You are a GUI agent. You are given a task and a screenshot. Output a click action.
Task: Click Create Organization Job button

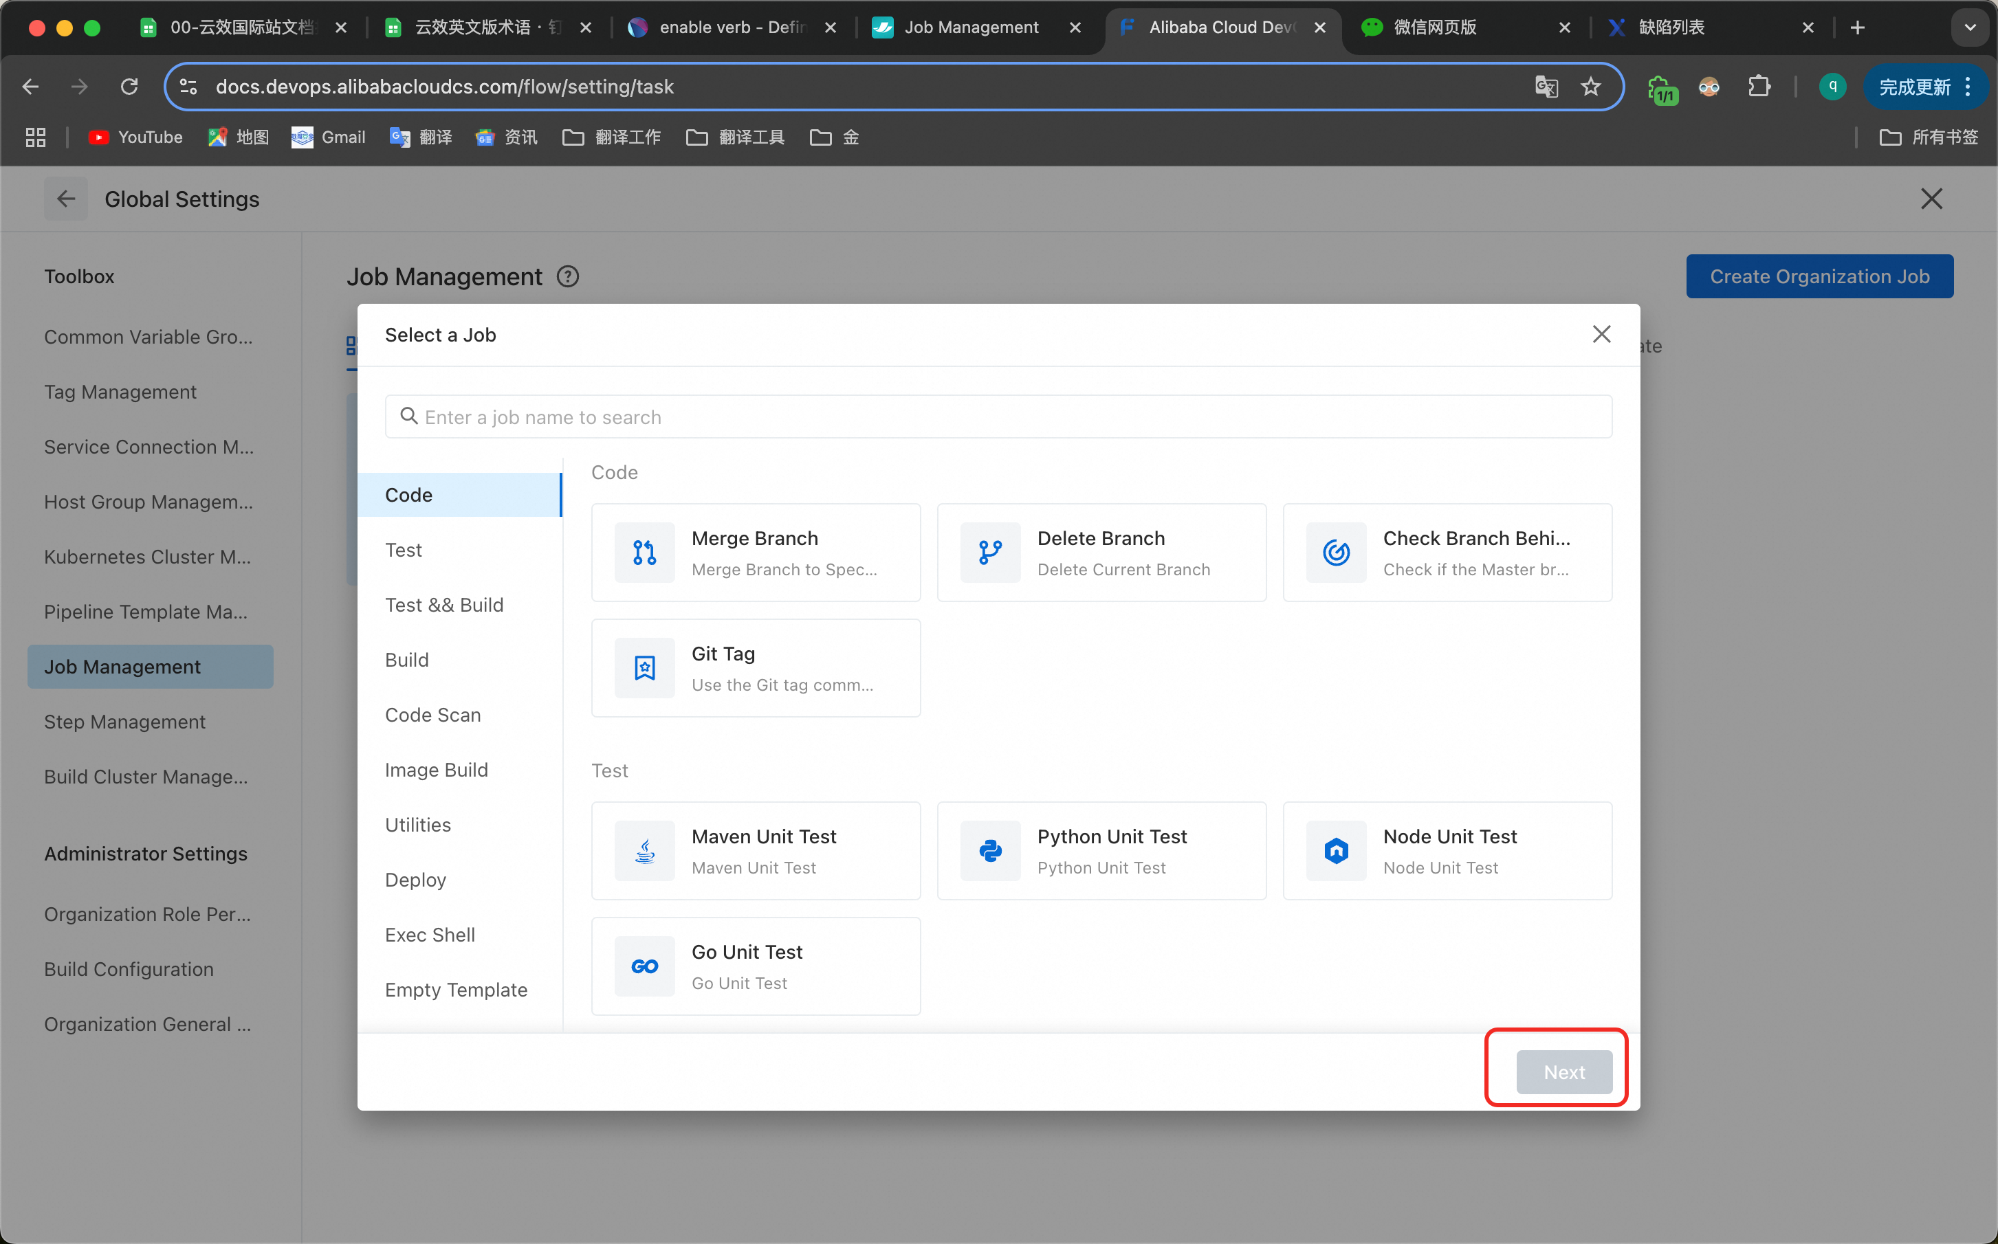(1819, 276)
